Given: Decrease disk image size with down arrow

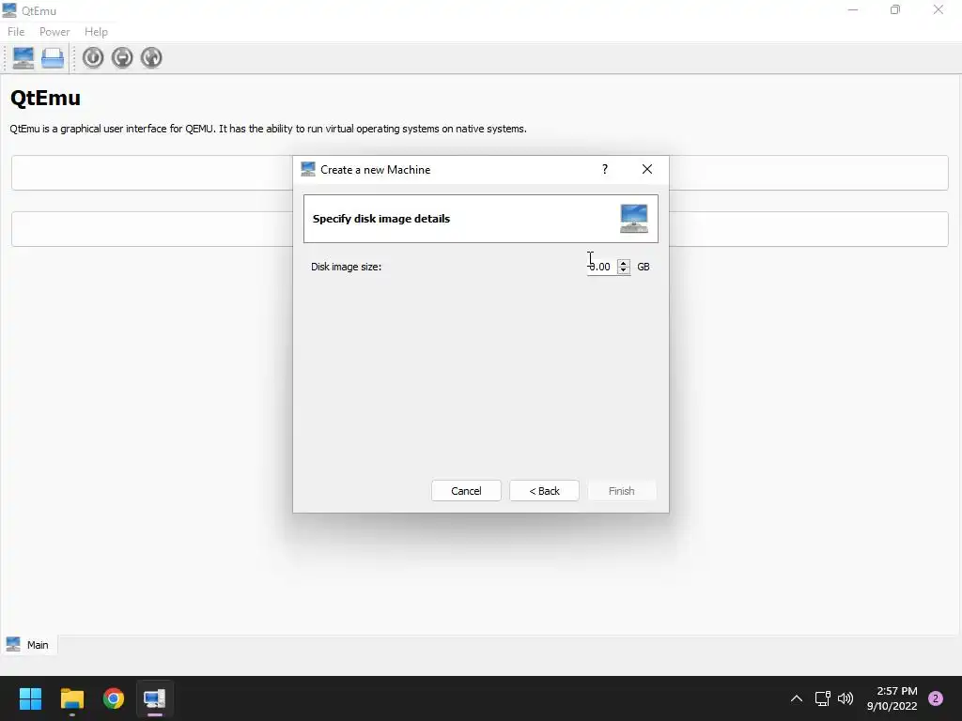Looking at the screenshot, I should coord(624,270).
